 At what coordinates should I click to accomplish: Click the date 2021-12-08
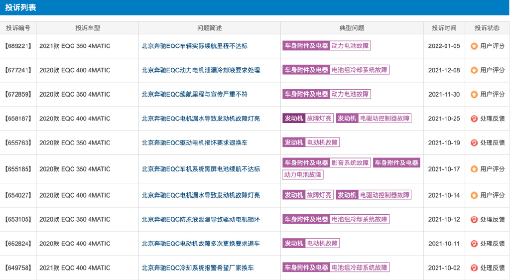(x=444, y=70)
